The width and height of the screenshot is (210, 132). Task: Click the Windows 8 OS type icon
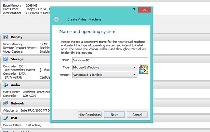coord(143,69)
